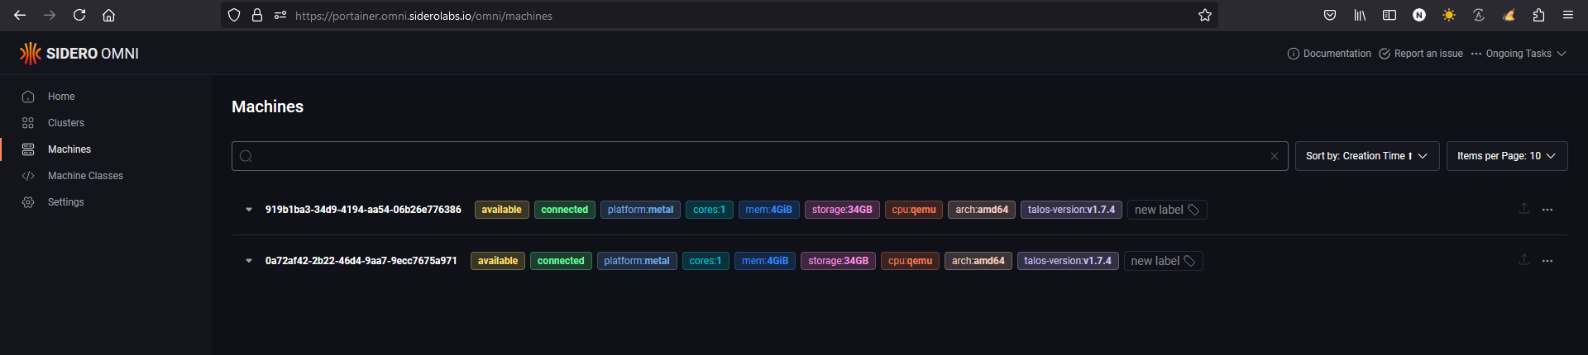
Task: Click cpu:qemu label on 919b1ba3 machine
Action: [x=914, y=210]
